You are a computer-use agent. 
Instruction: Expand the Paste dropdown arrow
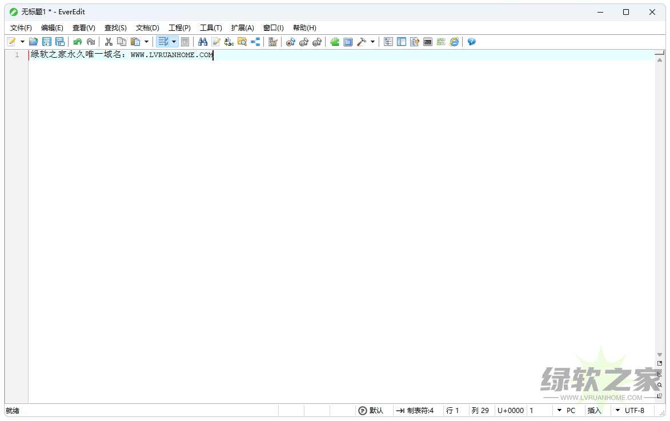[x=146, y=42]
